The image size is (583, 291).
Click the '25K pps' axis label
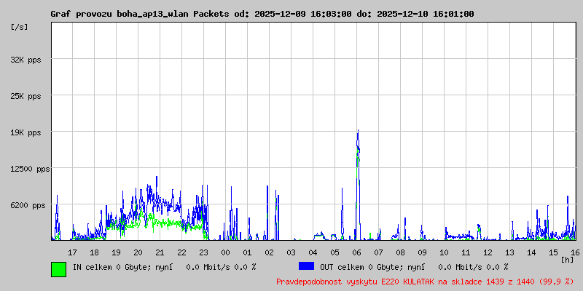(x=26, y=96)
